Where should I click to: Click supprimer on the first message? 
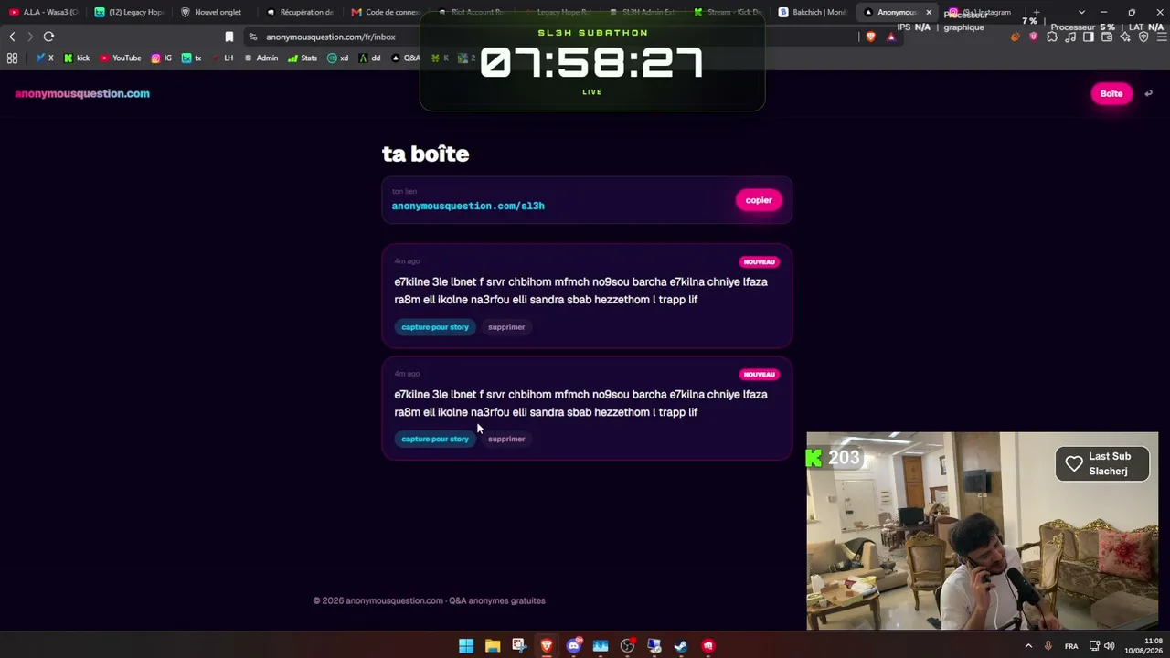506,327
